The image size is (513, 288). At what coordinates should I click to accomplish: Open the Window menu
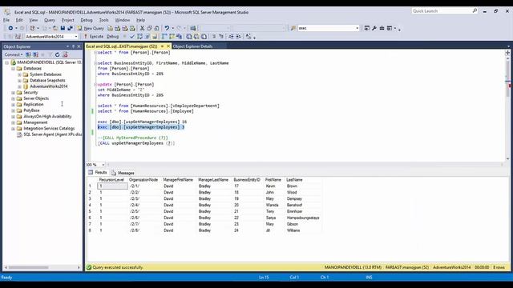123,20
